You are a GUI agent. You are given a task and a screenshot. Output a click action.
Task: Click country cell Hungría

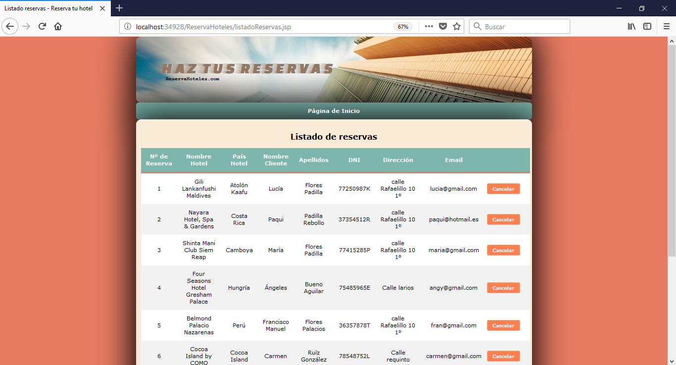(x=239, y=288)
